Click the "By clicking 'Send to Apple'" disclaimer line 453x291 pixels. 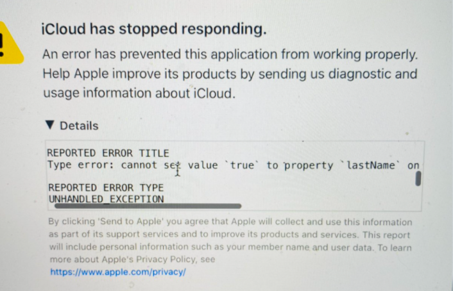pos(230,222)
